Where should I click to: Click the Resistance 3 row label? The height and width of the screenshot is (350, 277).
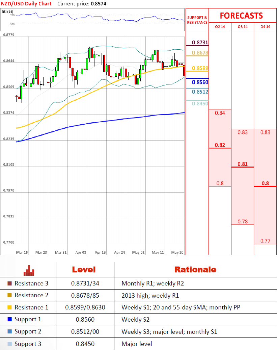pos(31,283)
